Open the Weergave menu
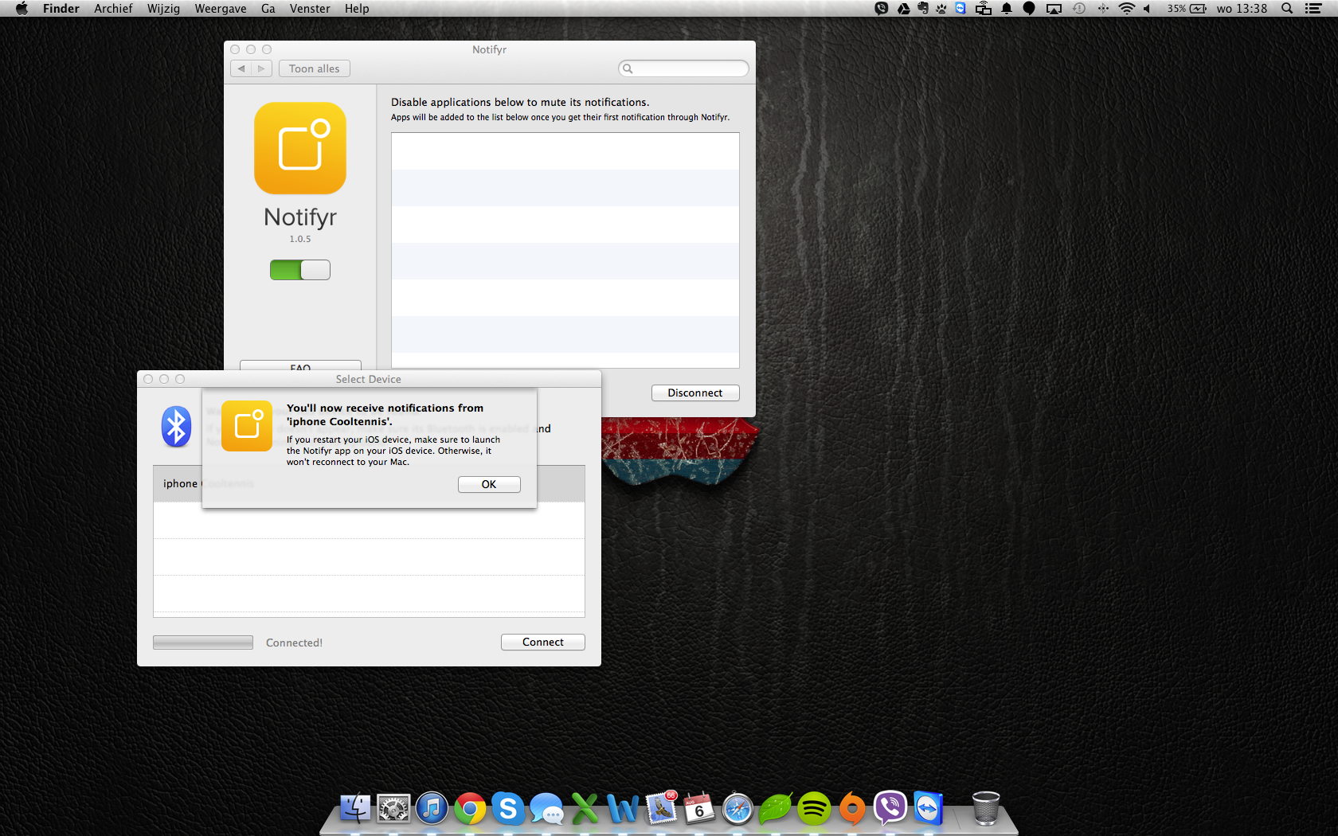Image resolution: width=1338 pixels, height=836 pixels. [221, 9]
